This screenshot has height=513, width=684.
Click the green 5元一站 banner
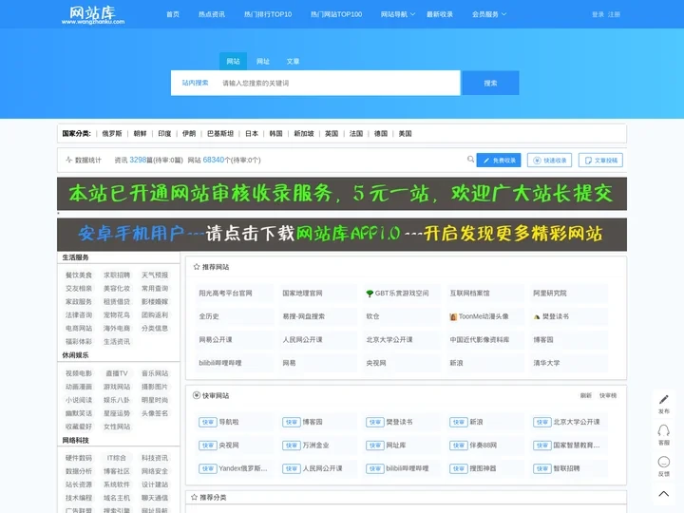(x=342, y=194)
